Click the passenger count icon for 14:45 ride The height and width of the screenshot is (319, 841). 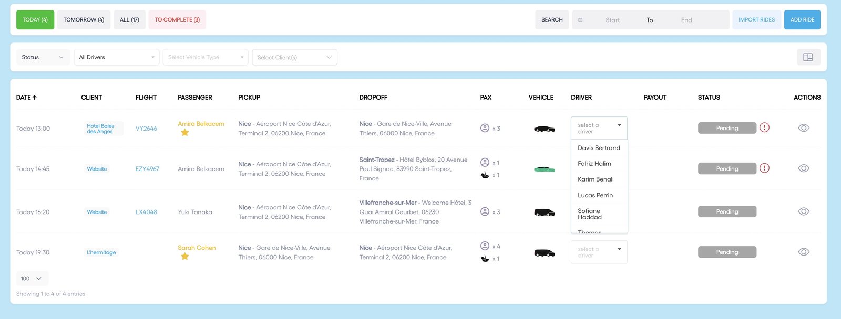pyautogui.click(x=485, y=162)
